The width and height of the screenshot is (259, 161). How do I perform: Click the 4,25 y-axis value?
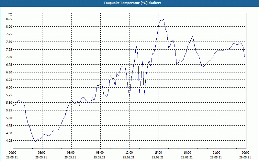(x=9, y=141)
